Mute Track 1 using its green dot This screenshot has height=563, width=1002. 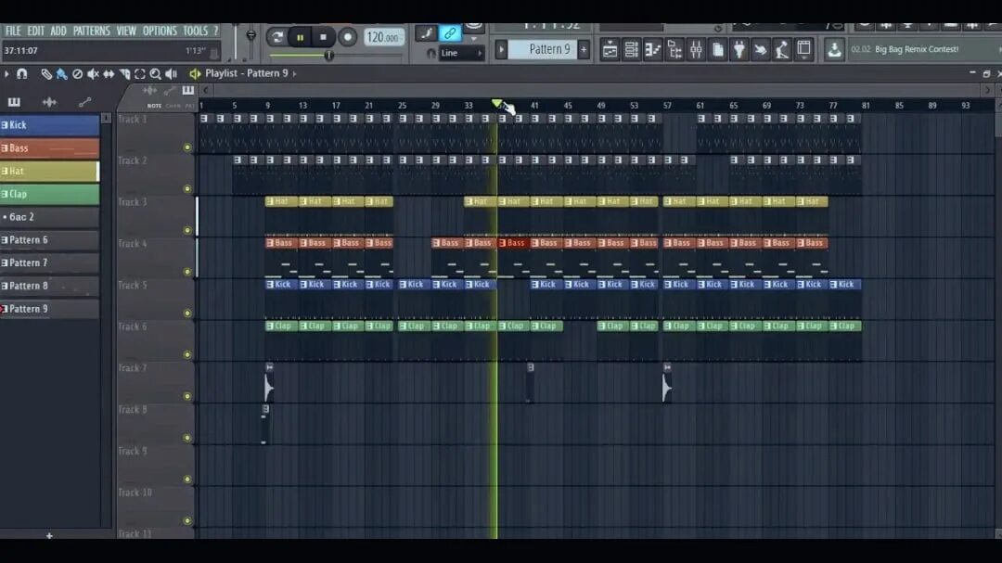[187, 147]
